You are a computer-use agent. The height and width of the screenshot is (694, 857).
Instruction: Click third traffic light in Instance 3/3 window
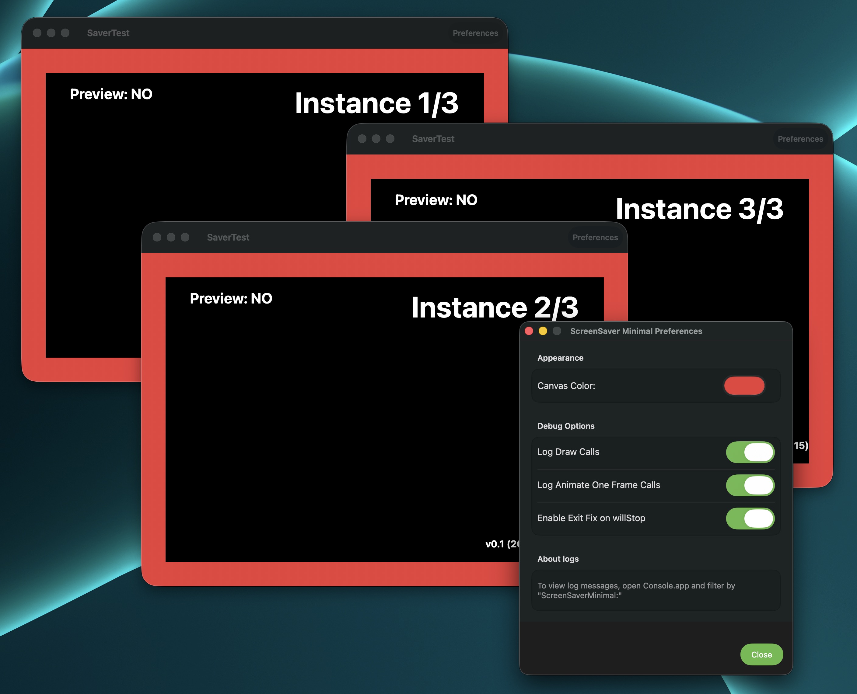pos(390,139)
